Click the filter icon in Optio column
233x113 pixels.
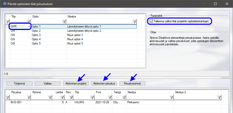coord(64,22)
